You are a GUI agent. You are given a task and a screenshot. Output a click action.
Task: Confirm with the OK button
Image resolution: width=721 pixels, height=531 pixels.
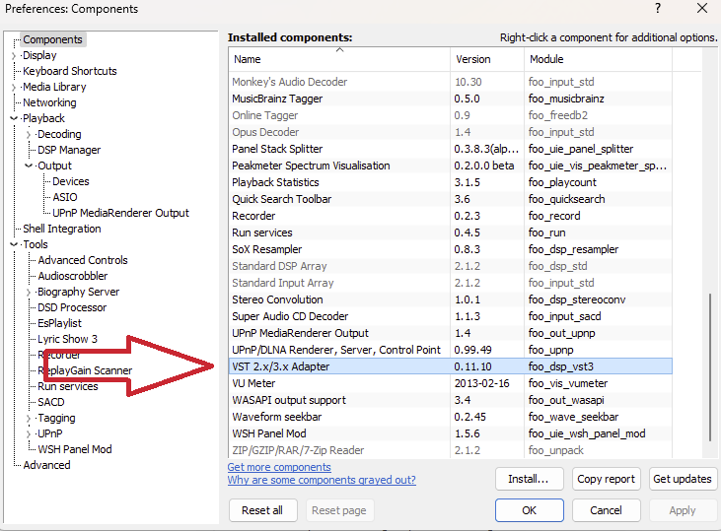[x=530, y=510]
